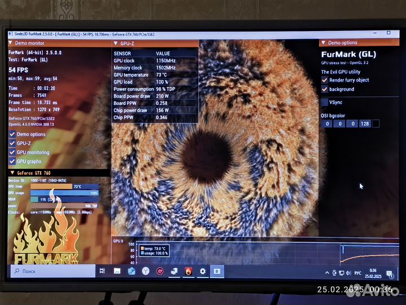Uncheck the GPU monitoring checkbox

pos(12,152)
